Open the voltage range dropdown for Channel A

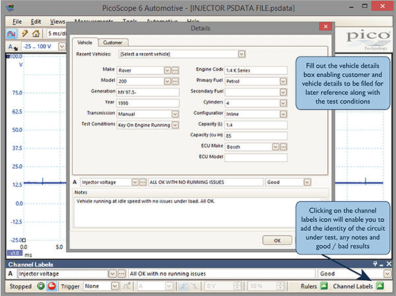coord(62,46)
